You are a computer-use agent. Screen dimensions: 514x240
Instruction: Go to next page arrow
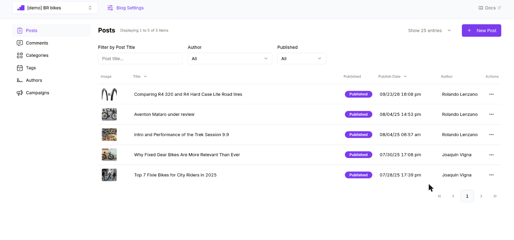coord(481,196)
